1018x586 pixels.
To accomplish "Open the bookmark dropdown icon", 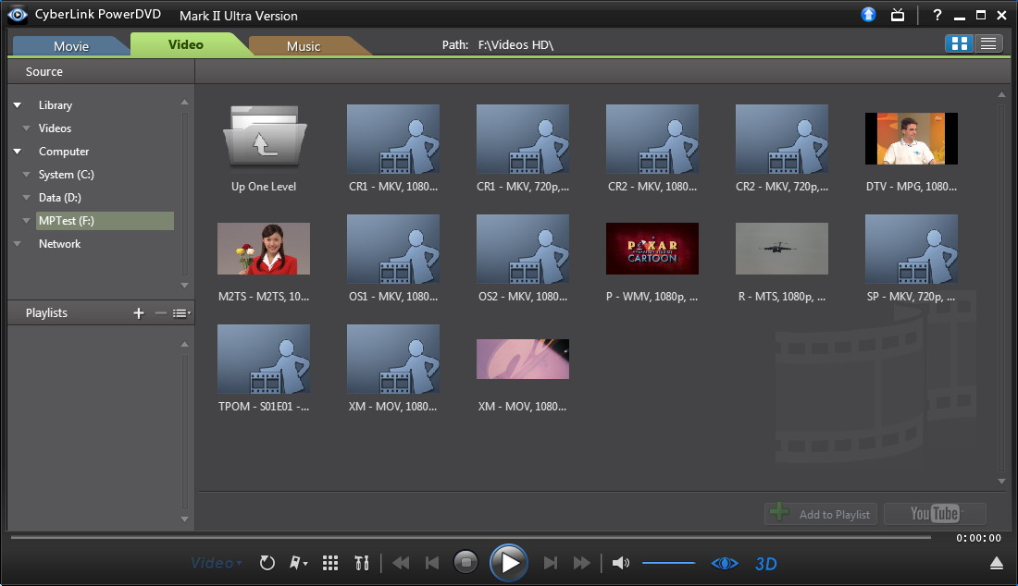I will 298,563.
